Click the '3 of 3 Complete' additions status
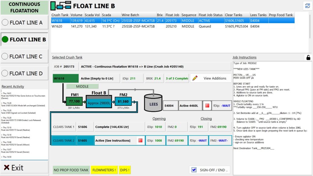Viewport: 313px width, 176px height. click(177, 79)
